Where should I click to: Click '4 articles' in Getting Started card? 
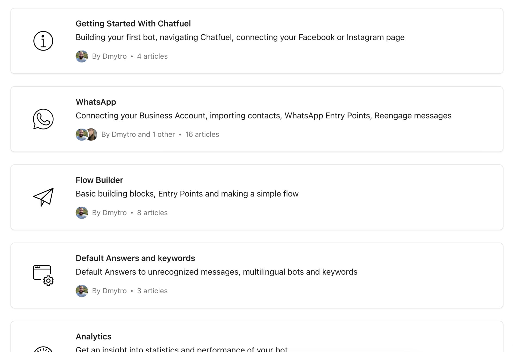(152, 56)
